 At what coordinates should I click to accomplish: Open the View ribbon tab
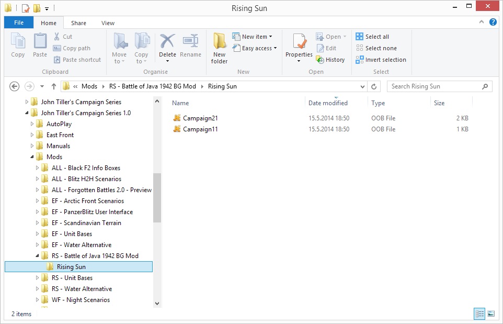108,23
